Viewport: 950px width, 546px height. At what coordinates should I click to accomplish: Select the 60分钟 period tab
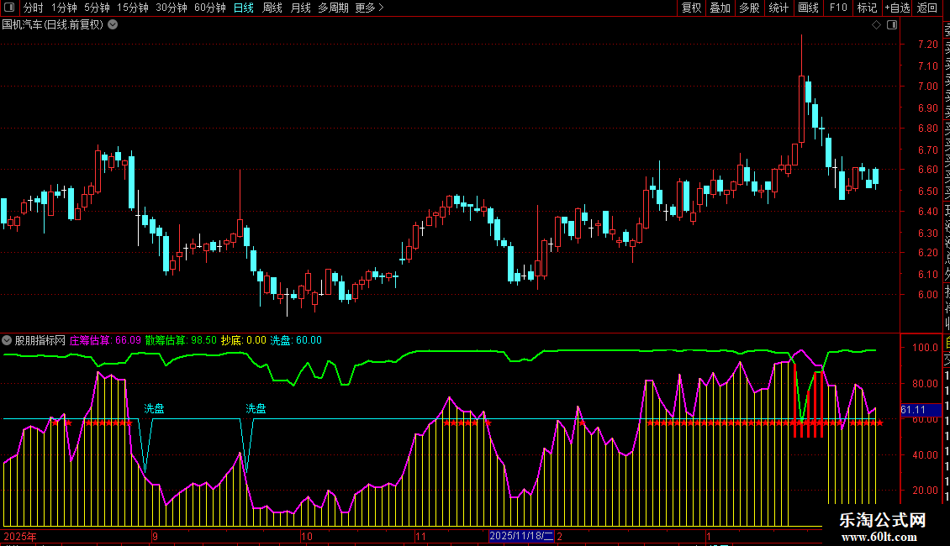[210, 8]
